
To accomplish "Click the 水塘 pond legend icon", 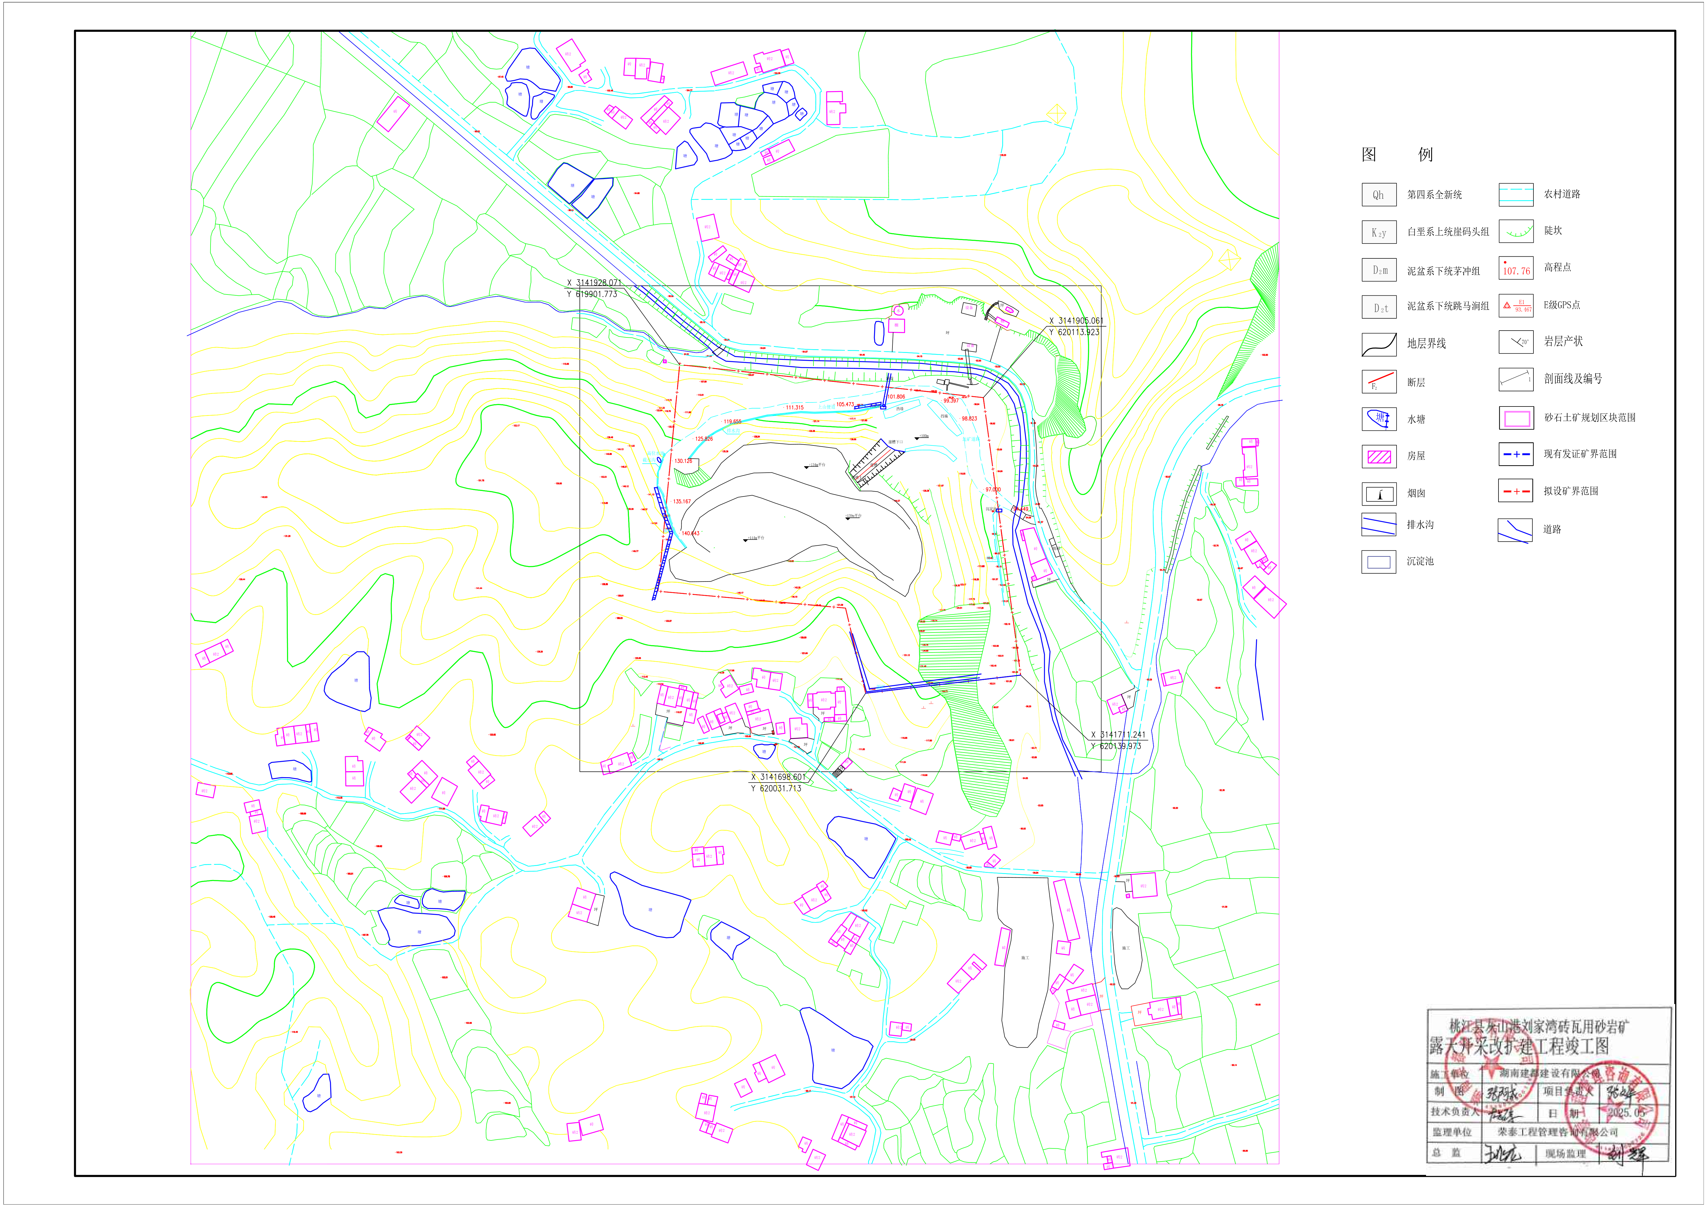I will 1378,419.
